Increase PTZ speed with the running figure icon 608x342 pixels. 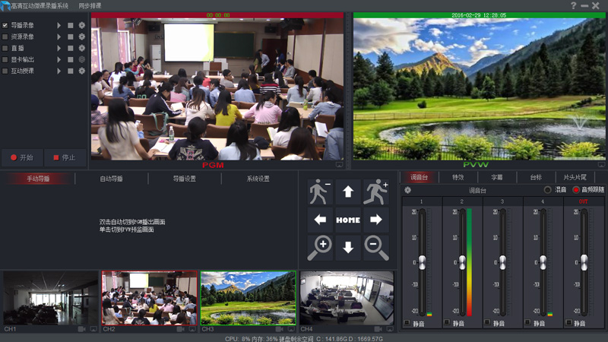[x=375, y=192]
